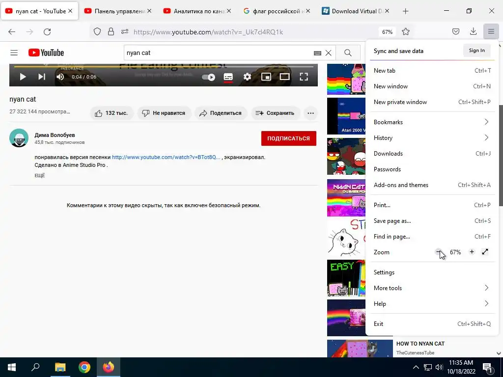Reset zoom by clicking 67% in menu
This screenshot has width=503, height=377.
tap(455, 252)
